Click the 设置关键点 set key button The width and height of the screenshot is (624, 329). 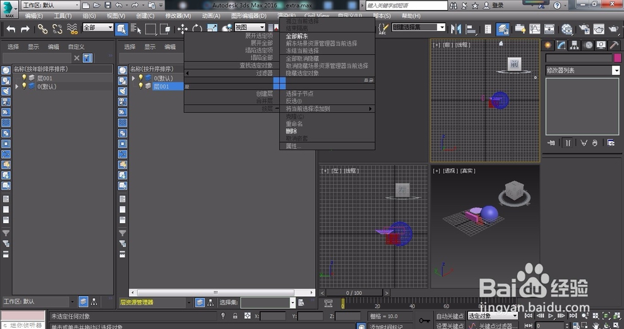click(x=450, y=326)
